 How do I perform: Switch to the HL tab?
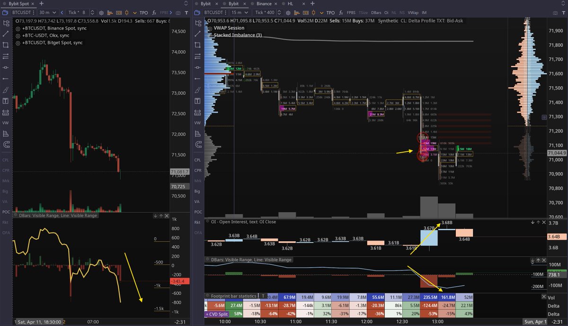tap(290, 3)
